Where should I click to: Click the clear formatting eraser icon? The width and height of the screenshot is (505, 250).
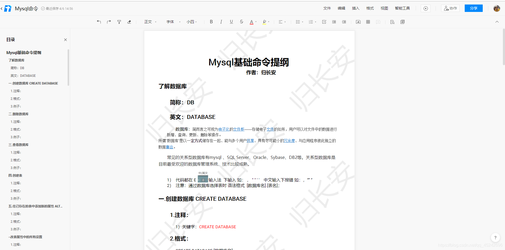pos(129,22)
